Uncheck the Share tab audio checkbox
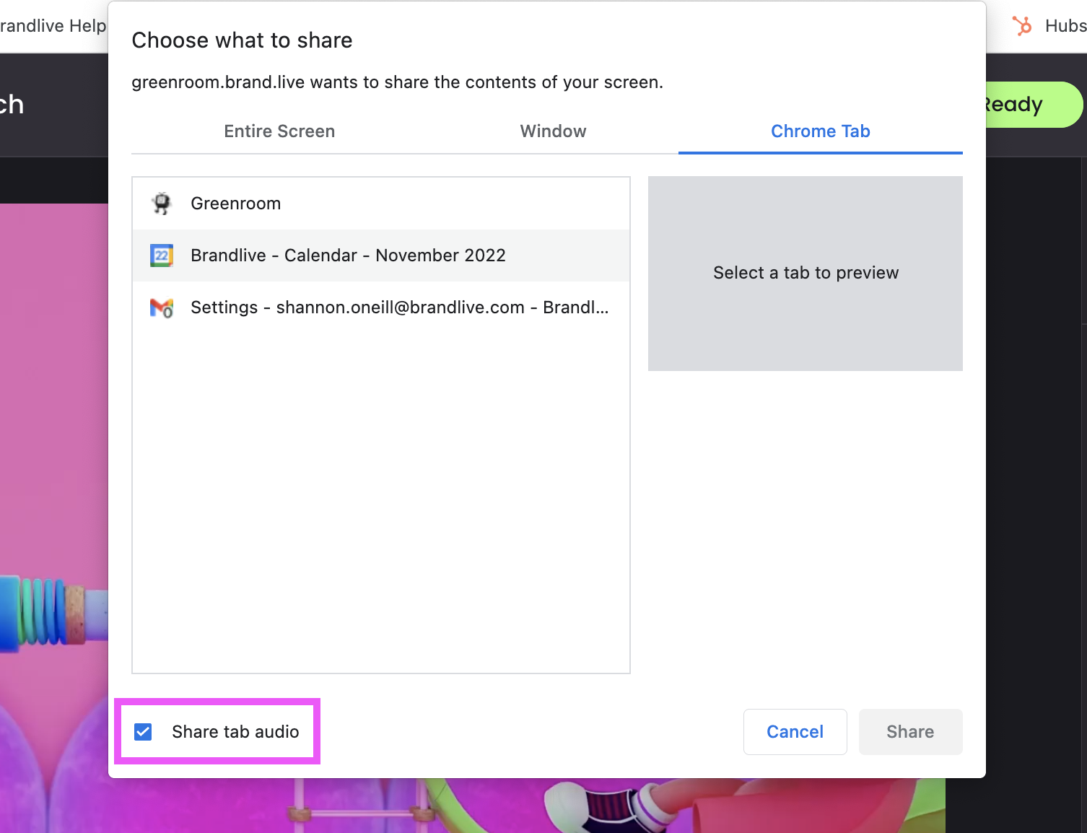 [143, 732]
